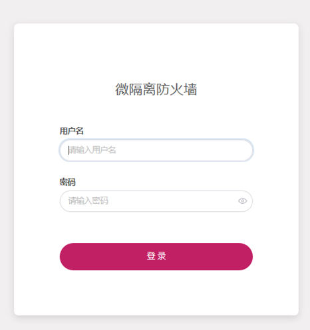Show the password with the eye icon
Screen dimensions: 310x330
242,201
